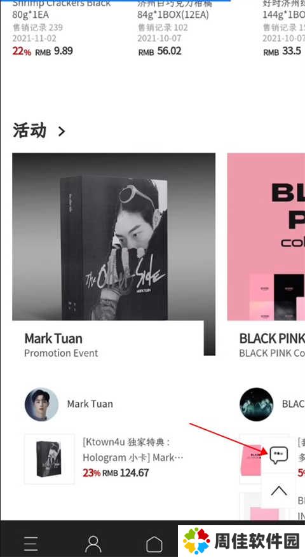This screenshot has height=557, width=305.
Task: Open the Hologram 小卡 Mark product thumbnail
Action: coord(50,459)
